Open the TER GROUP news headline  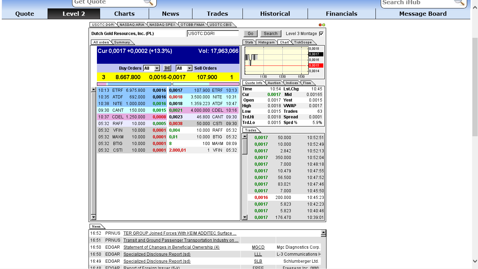179,233
